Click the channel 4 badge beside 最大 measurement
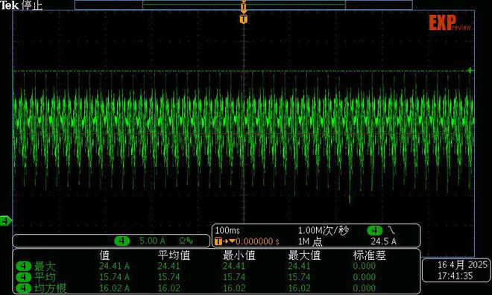This screenshot has width=492, height=295. click(x=24, y=267)
